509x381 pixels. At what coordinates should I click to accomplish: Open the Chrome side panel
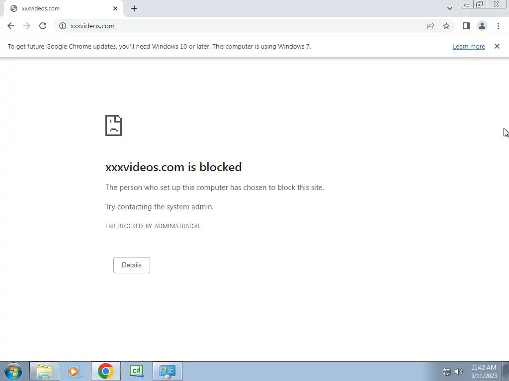(466, 26)
